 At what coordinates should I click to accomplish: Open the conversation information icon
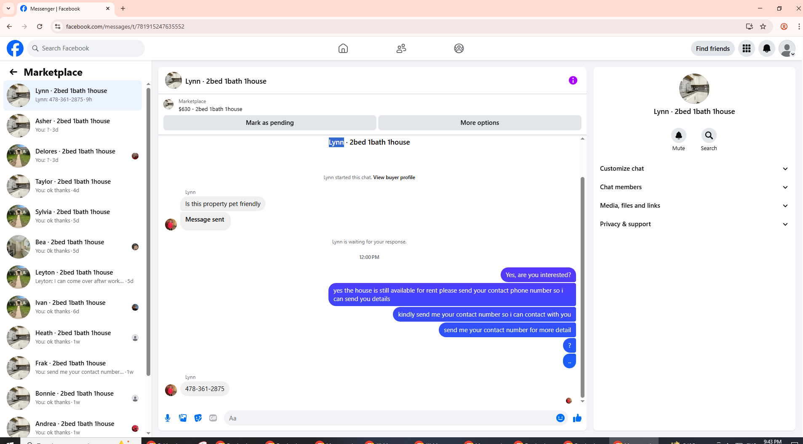pyautogui.click(x=573, y=80)
